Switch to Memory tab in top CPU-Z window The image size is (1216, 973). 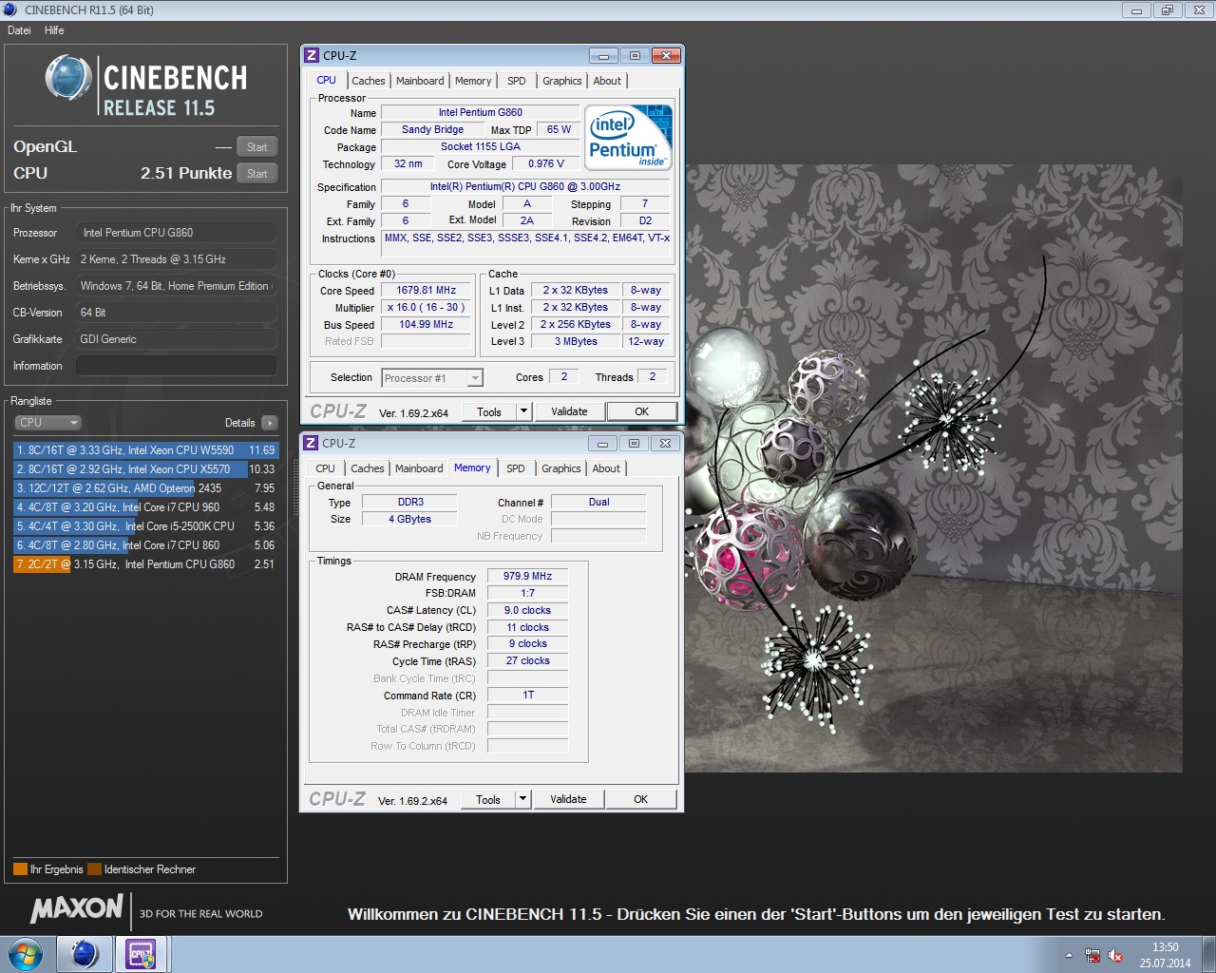tap(473, 81)
